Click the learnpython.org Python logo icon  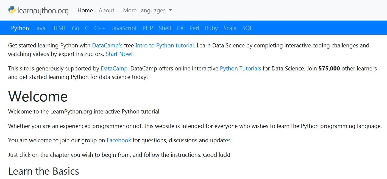click(x=12, y=10)
